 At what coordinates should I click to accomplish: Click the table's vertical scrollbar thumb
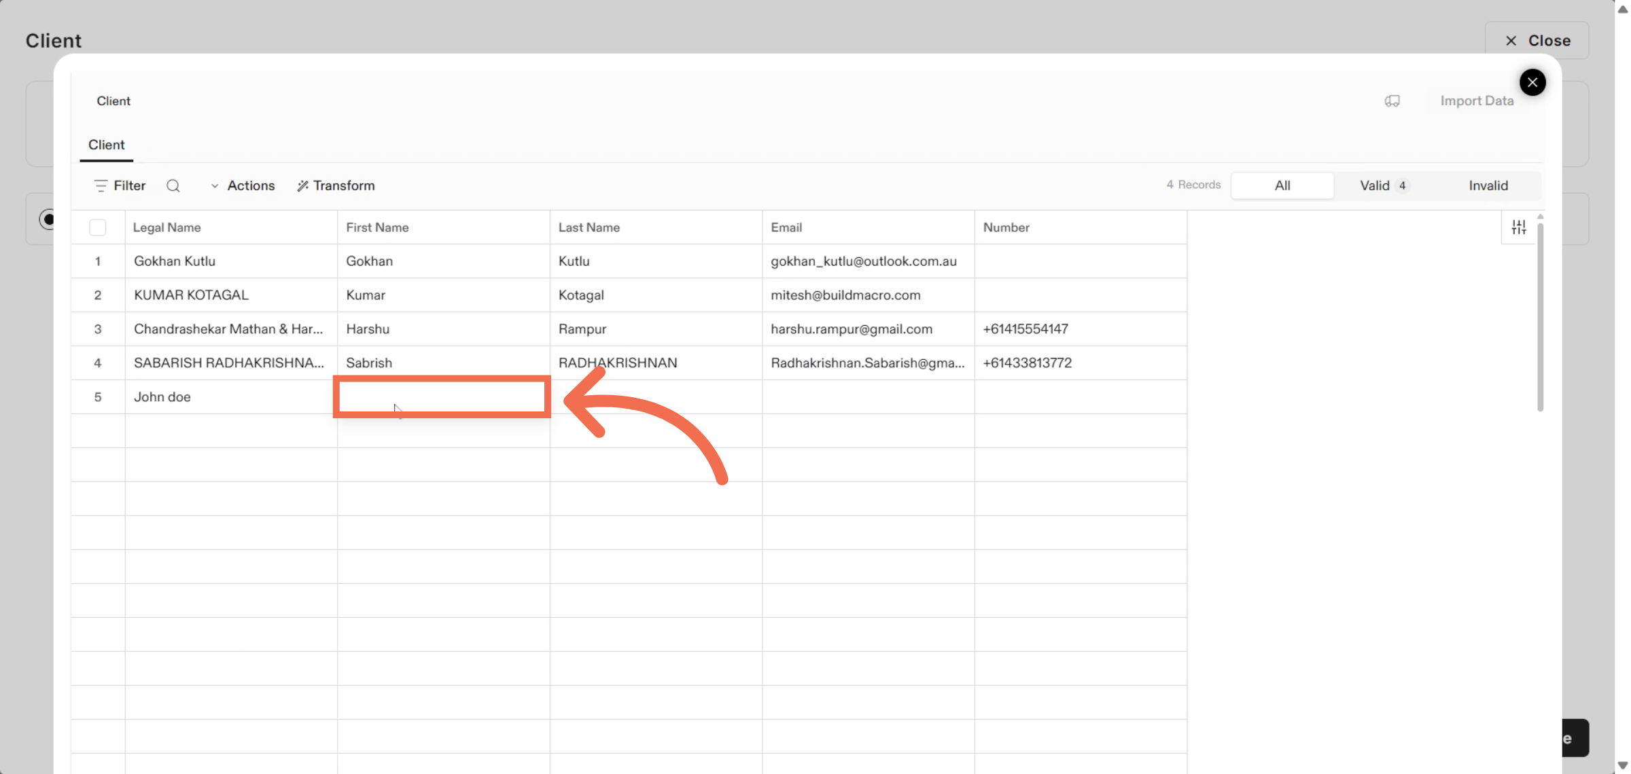(x=1540, y=316)
